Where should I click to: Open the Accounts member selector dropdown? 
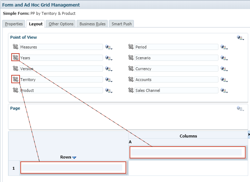[x=224, y=80]
